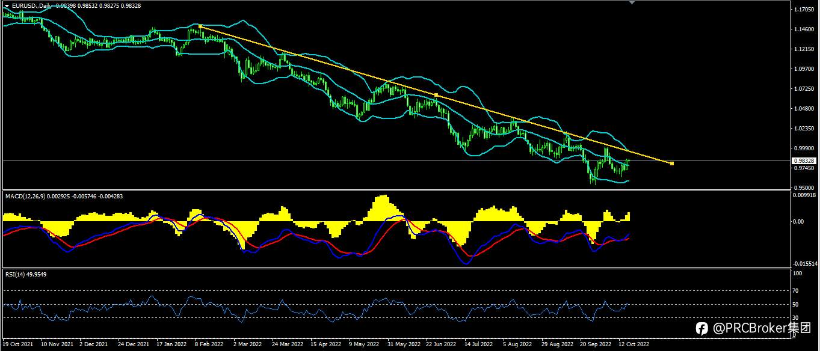The height and width of the screenshot is (351, 820).
Task: Click the 1.07250 price scale value
Action: (804, 89)
